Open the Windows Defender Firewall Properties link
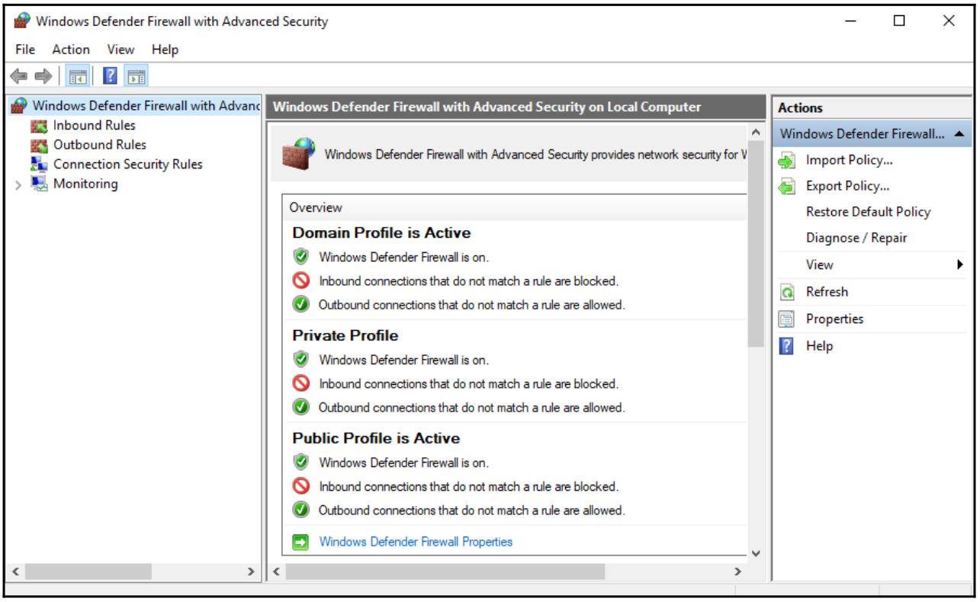980x602 pixels. (x=416, y=542)
